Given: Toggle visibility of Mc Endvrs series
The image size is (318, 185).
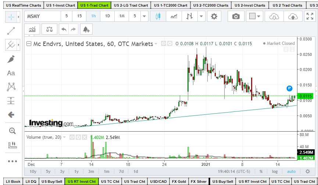Looking at the screenshot, I should 164,43.
